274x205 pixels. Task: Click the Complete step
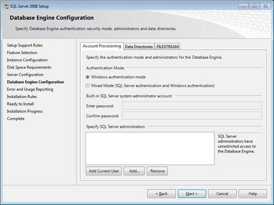(x=16, y=119)
